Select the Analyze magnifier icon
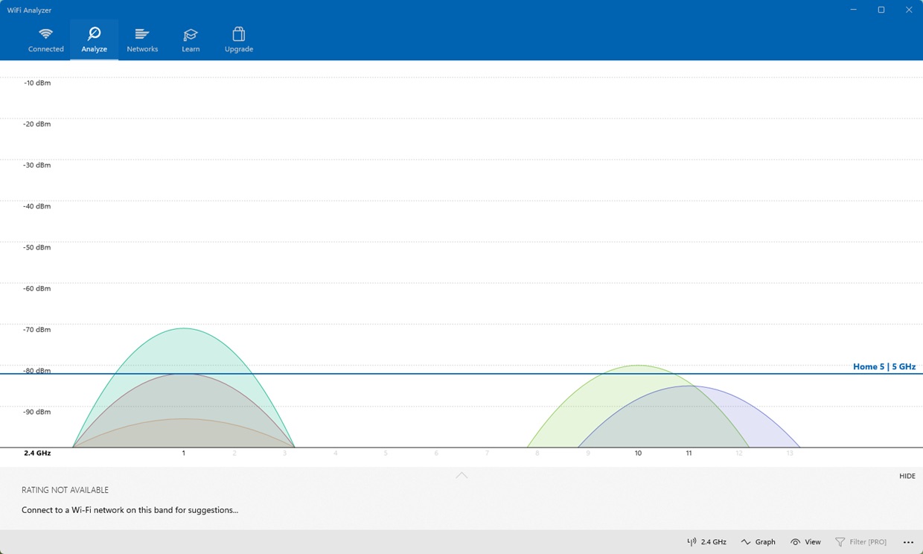This screenshot has width=923, height=554. click(x=94, y=34)
